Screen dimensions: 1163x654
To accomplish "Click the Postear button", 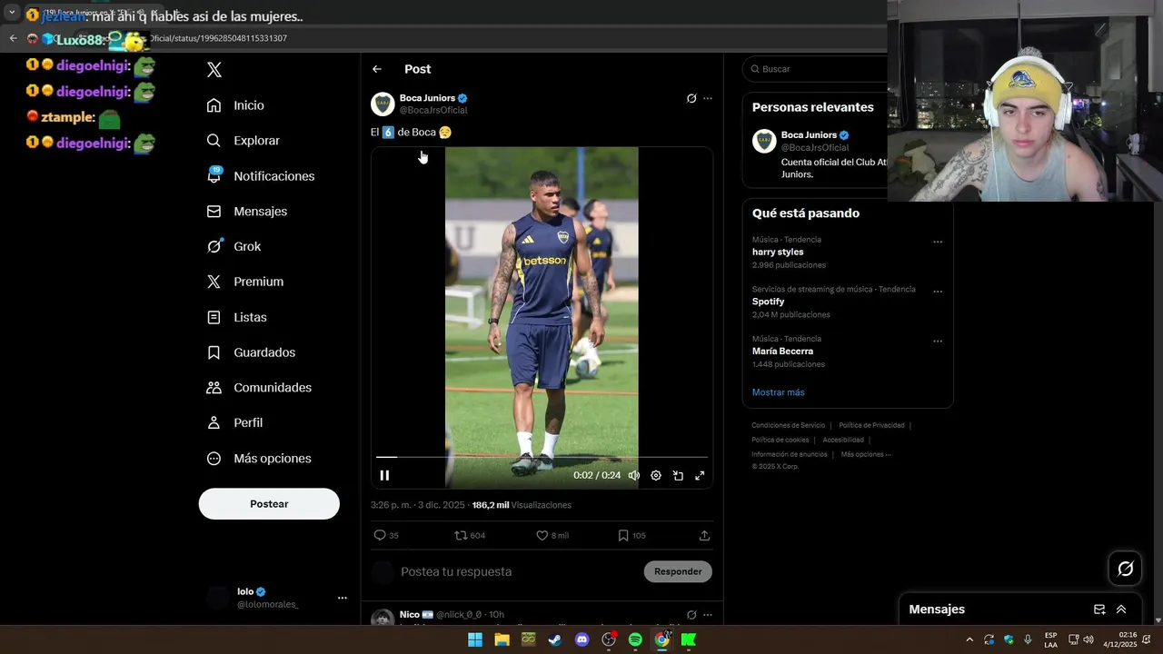I will click(x=269, y=504).
